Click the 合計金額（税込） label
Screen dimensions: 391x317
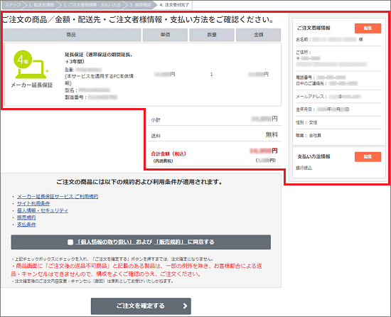pos(168,154)
